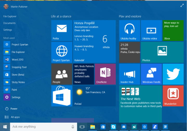
Task: Click the Play and explore group heading
Action: [130, 16]
